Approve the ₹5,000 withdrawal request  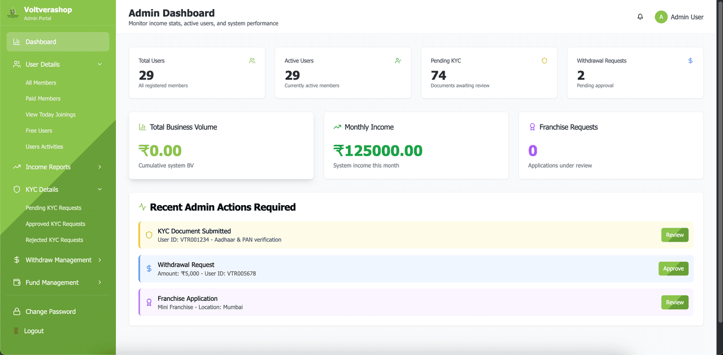click(673, 269)
